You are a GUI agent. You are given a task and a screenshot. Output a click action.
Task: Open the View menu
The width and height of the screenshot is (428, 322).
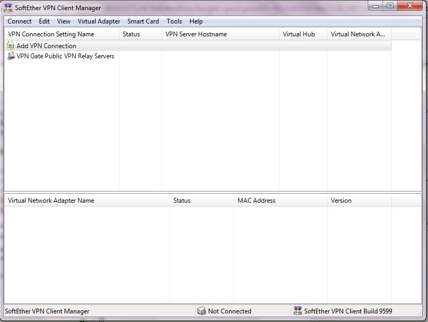coord(64,21)
